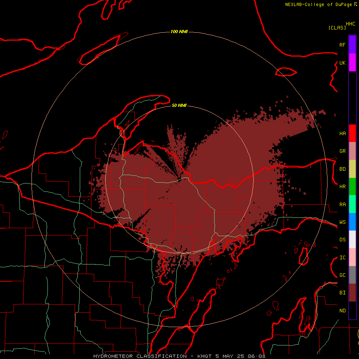Click the [CLAS] units label

[337, 28]
